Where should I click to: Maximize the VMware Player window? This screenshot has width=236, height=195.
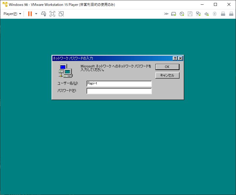click(215, 4)
